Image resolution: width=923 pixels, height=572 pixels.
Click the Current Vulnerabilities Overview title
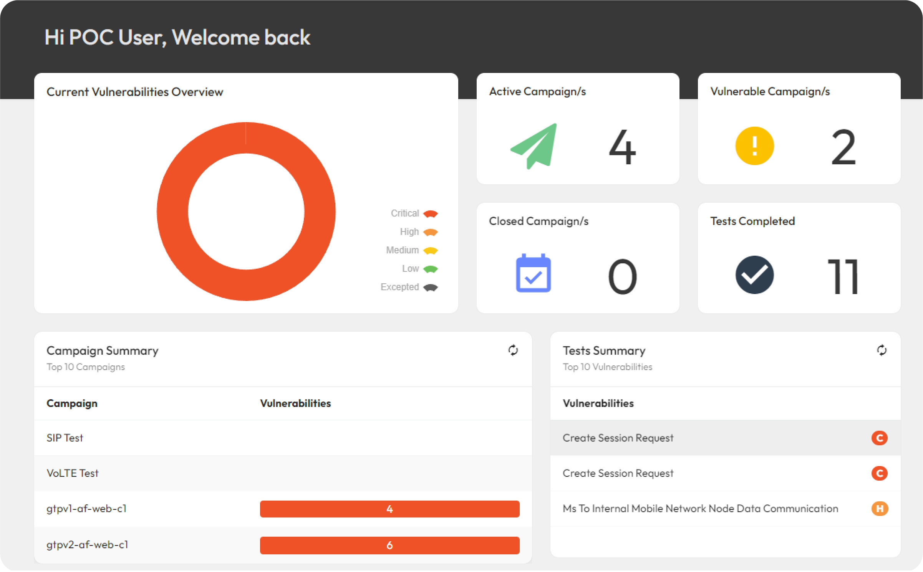click(135, 92)
